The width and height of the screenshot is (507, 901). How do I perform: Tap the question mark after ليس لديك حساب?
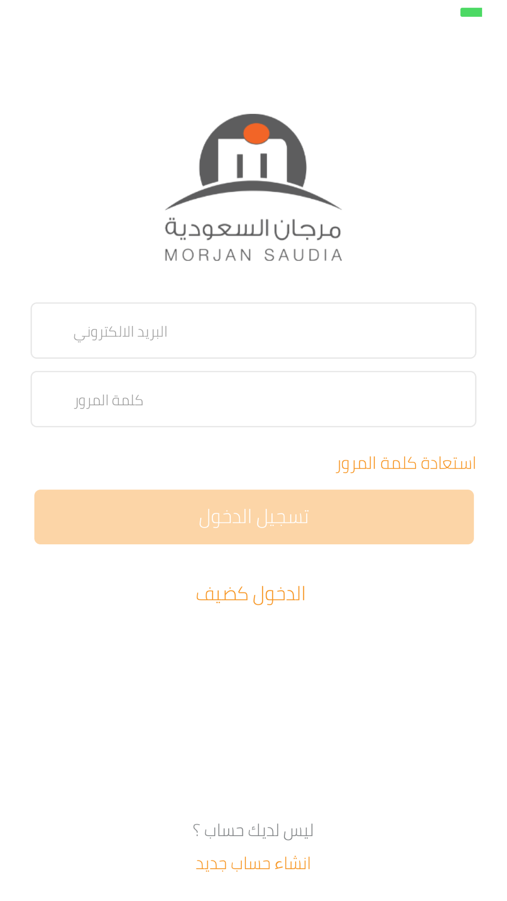point(196,831)
